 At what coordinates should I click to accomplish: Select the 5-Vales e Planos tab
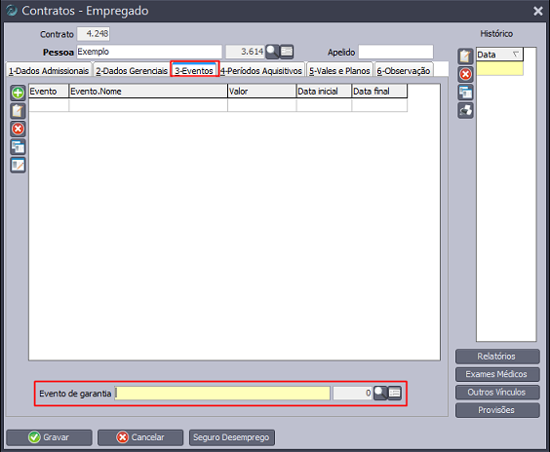(x=339, y=70)
